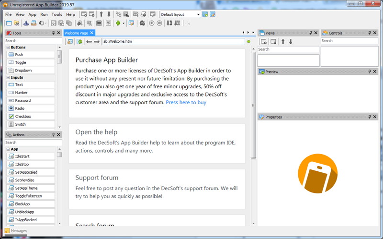Click the scroll tabs right arrow
This screenshot has height=239, width=383.
[248, 32]
